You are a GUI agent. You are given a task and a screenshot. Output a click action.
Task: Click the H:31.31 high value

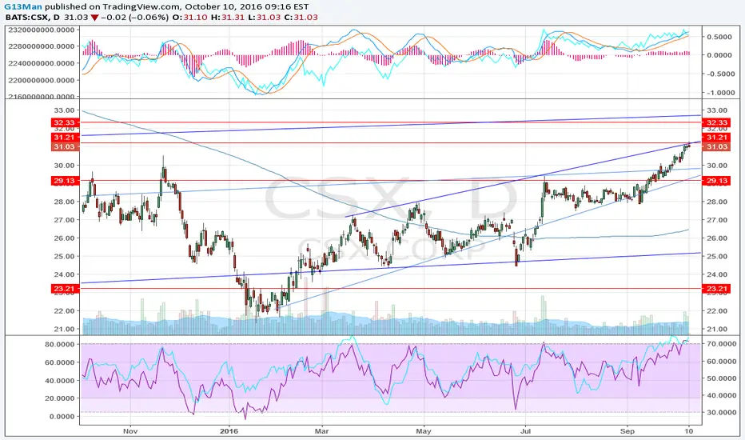click(x=227, y=17)
